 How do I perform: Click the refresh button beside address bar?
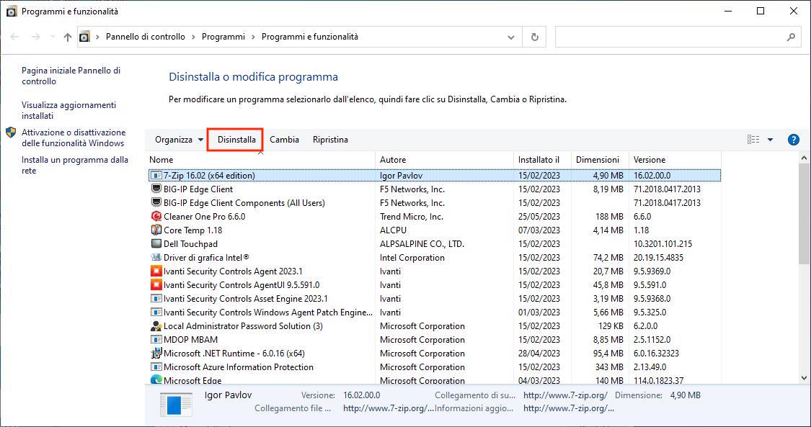[x=534, y=37]
